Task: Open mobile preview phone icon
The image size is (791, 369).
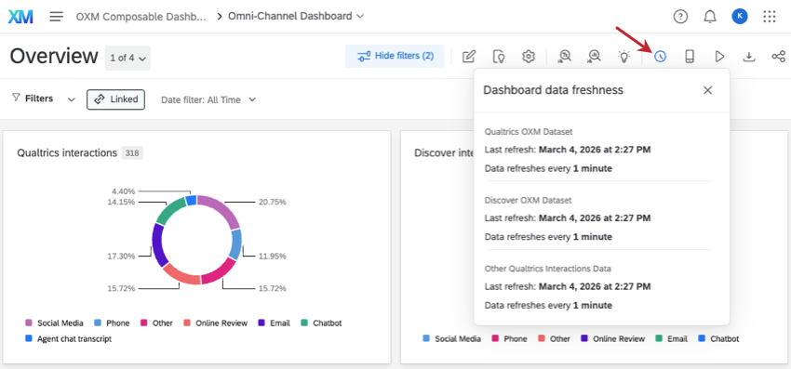Action: click(690, 57)
